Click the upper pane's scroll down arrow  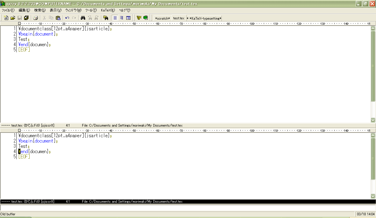click(x=373, y=120)
